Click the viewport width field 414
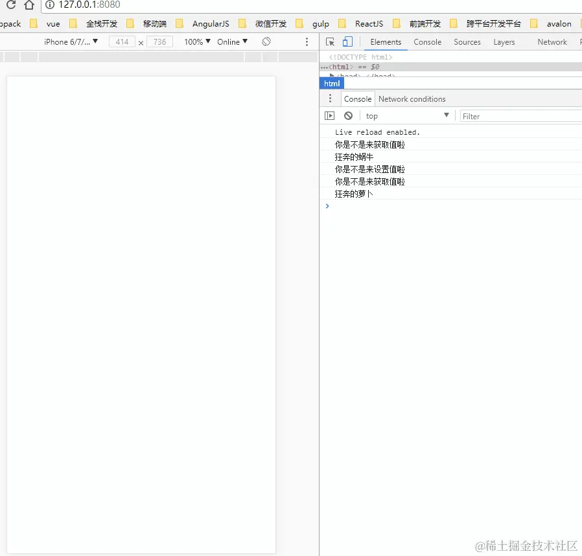This screenshot has width=582, height=556. pyautogui.click(x=122, y=42)
